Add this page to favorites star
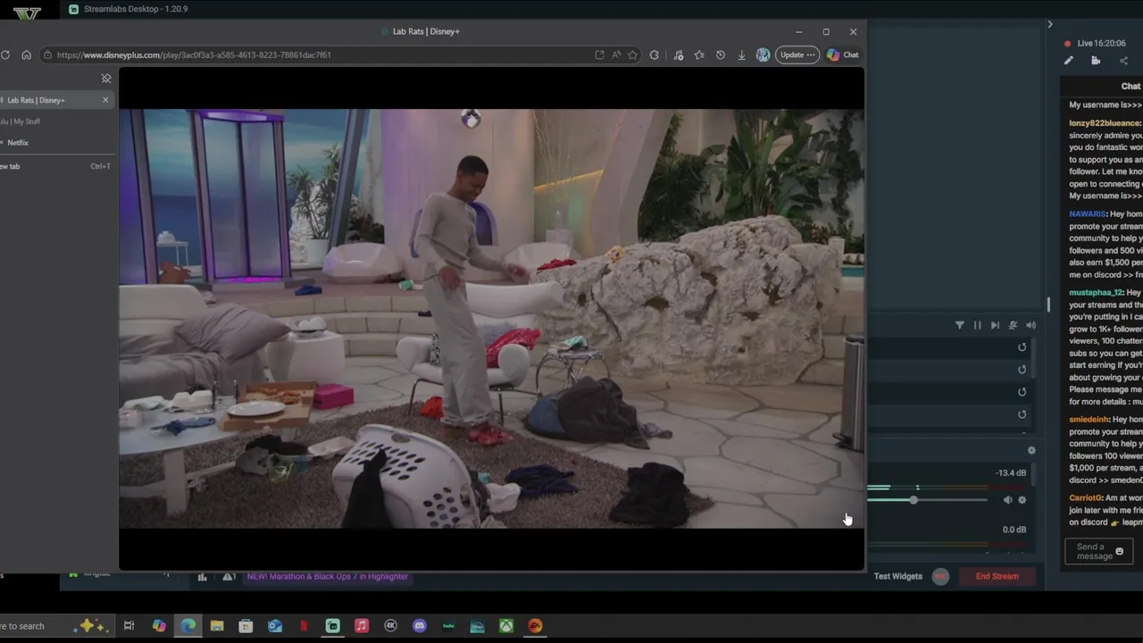1143x643 pixels. pyautogui.click(x=632, y=54)
